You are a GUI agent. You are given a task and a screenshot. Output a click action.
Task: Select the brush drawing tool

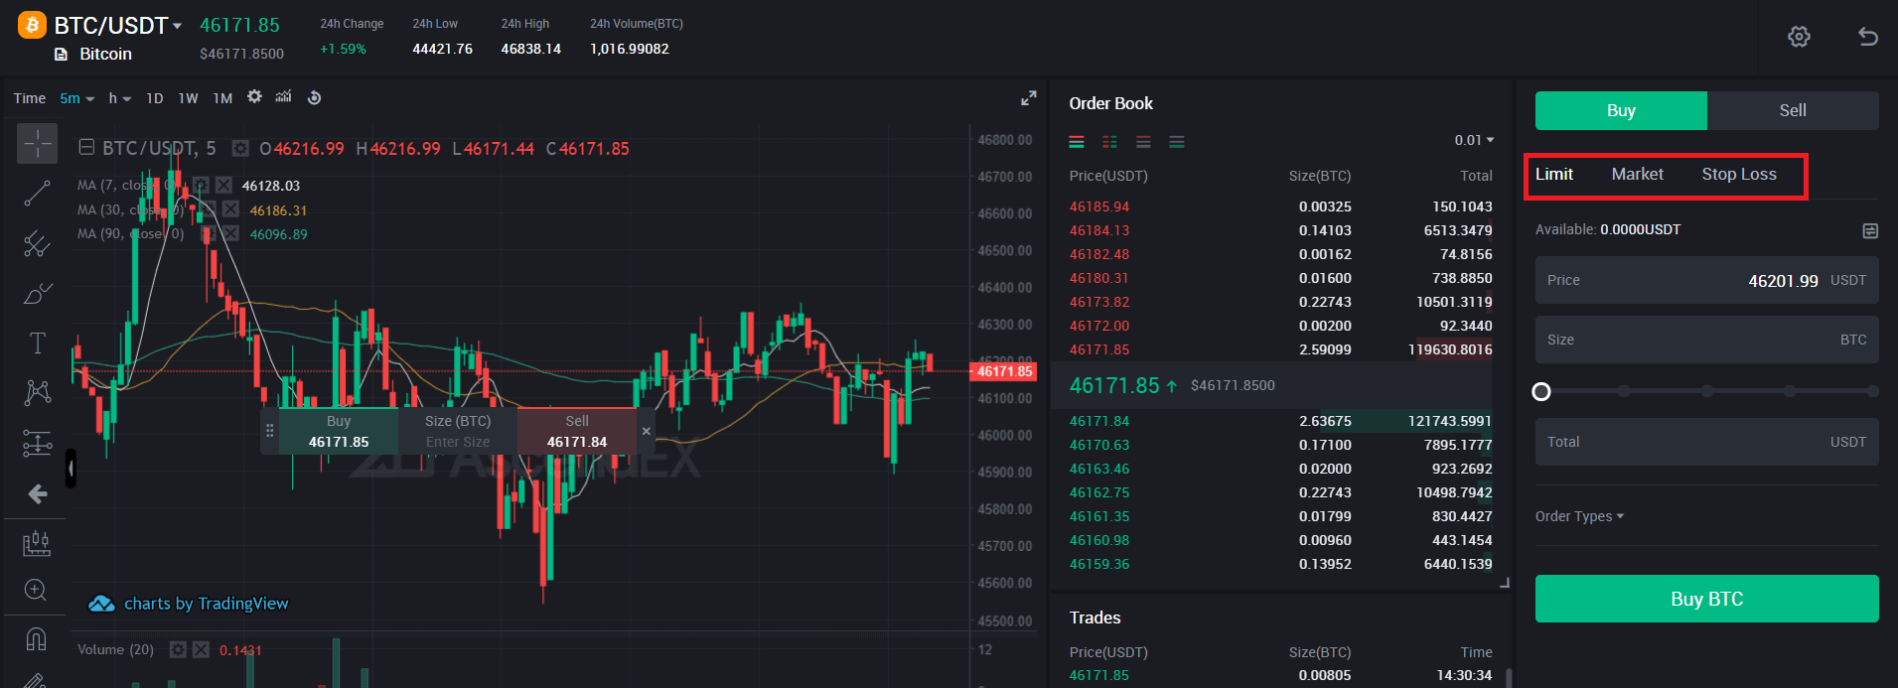pyautogui.click(x=37, y=294)
